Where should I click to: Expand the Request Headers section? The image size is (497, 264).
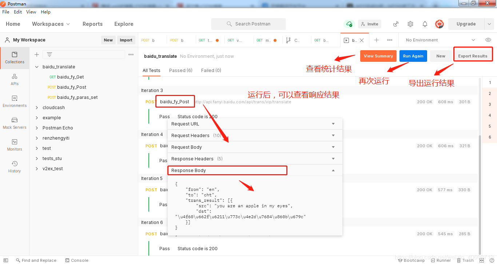coord(255,136)
